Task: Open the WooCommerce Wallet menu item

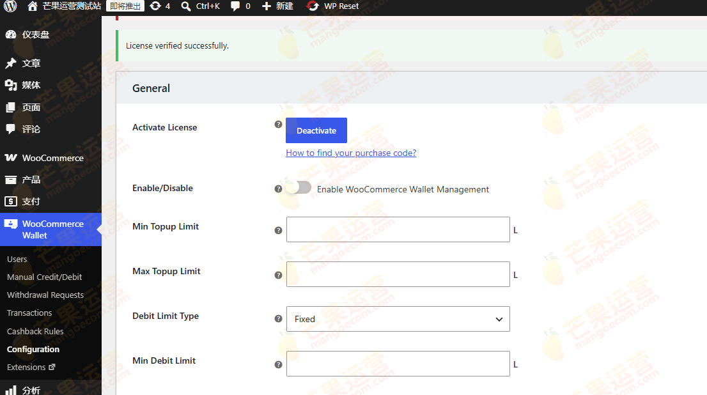Action: (x=50, y=229)
